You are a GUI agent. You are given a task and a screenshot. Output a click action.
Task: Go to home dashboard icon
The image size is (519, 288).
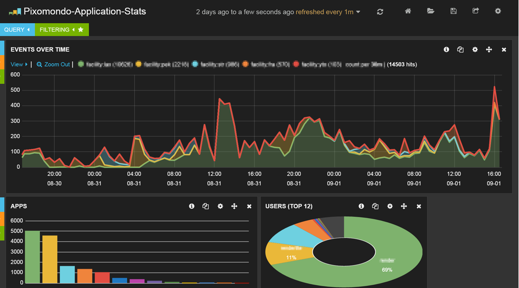[408, 11]
